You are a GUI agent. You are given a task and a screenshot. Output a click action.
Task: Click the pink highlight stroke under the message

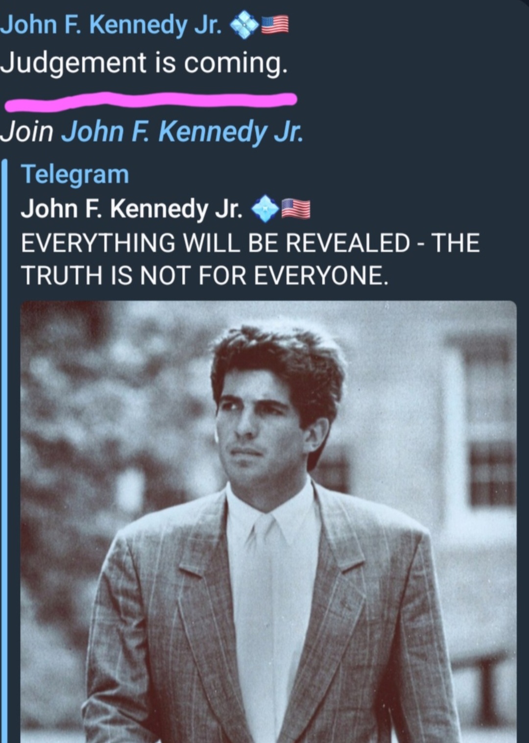point(150,100)
